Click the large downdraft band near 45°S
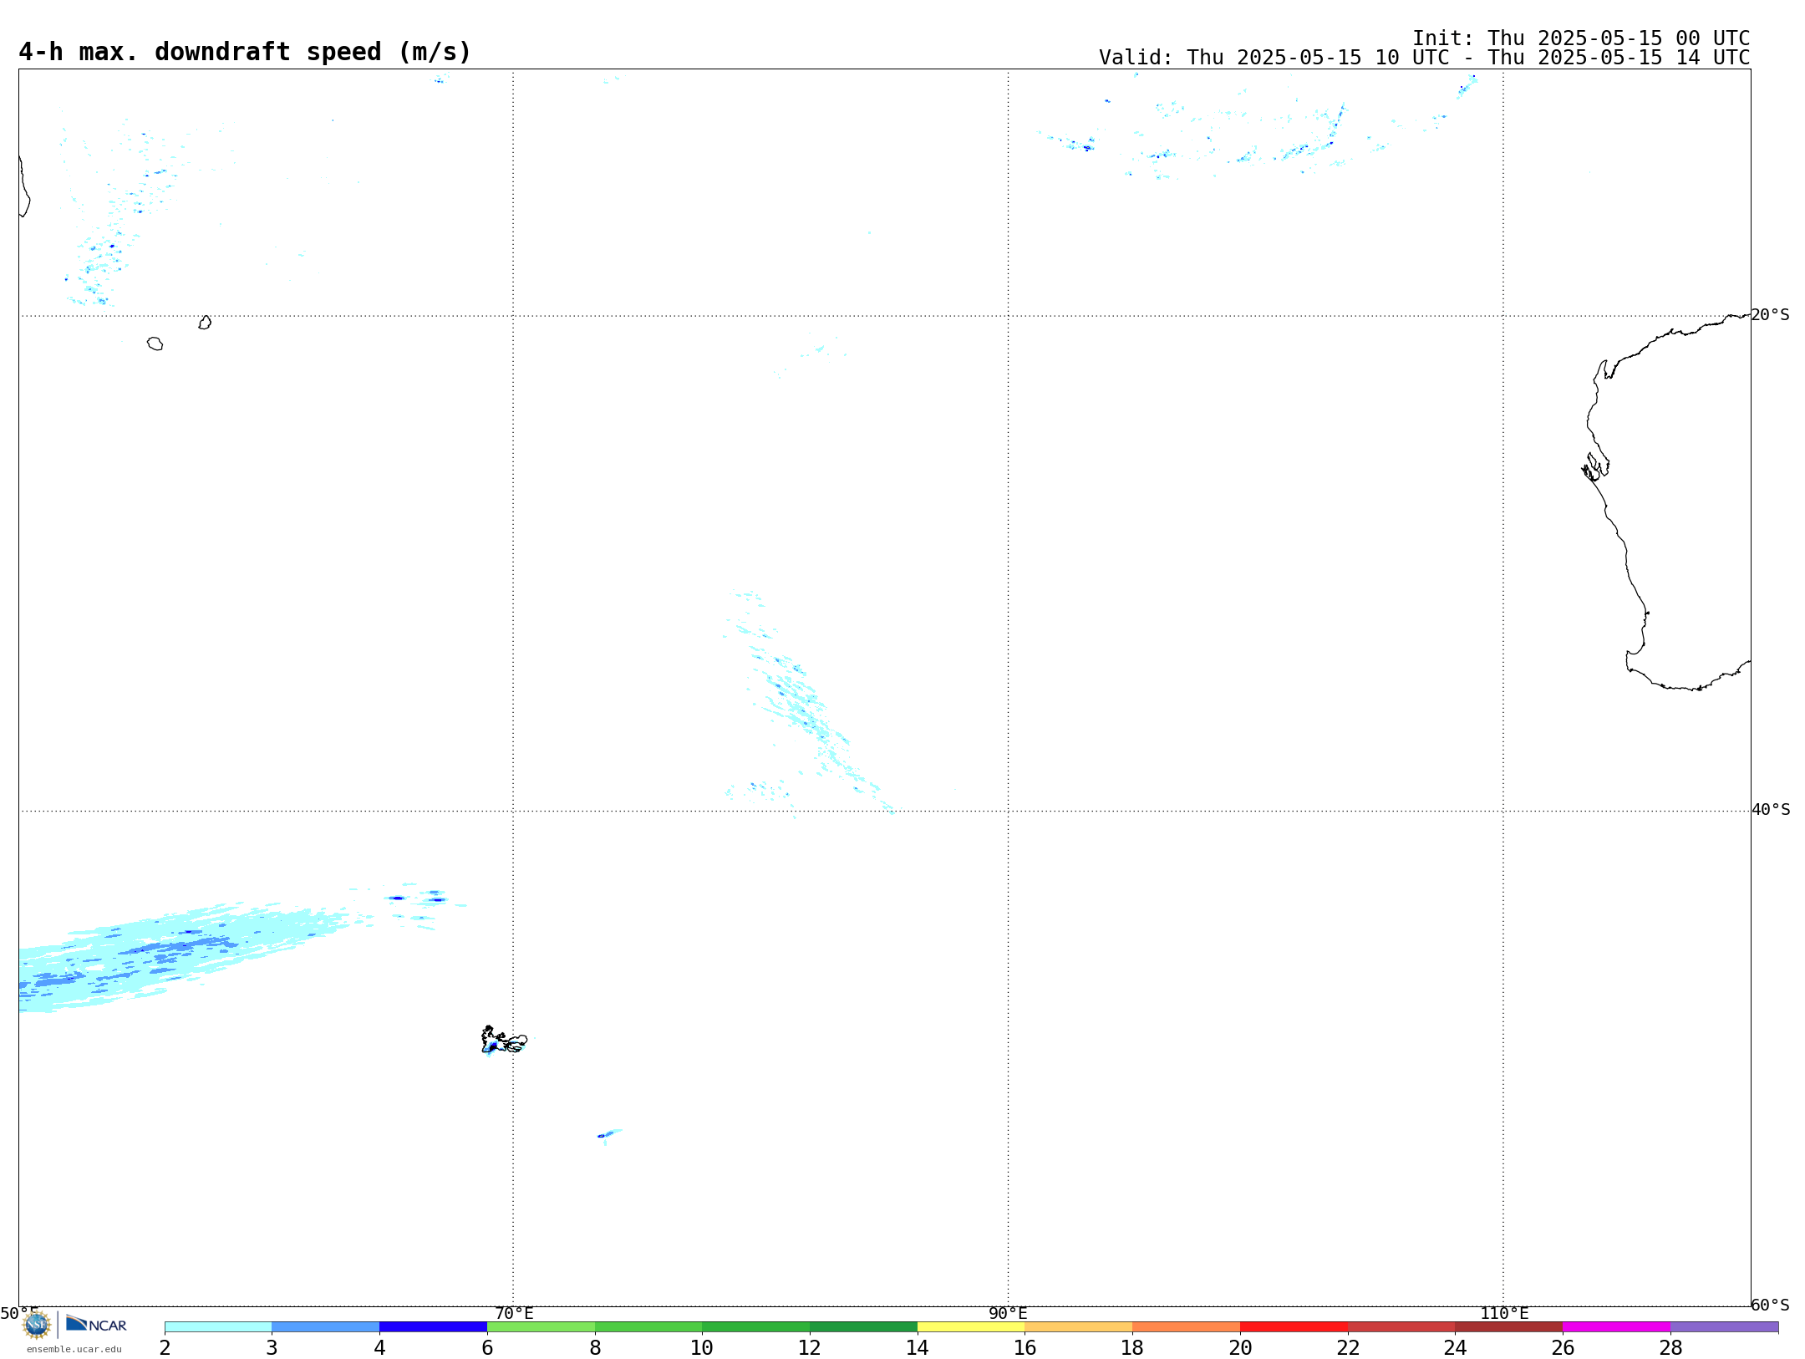 pyautogui.click(x=184, y=955)
